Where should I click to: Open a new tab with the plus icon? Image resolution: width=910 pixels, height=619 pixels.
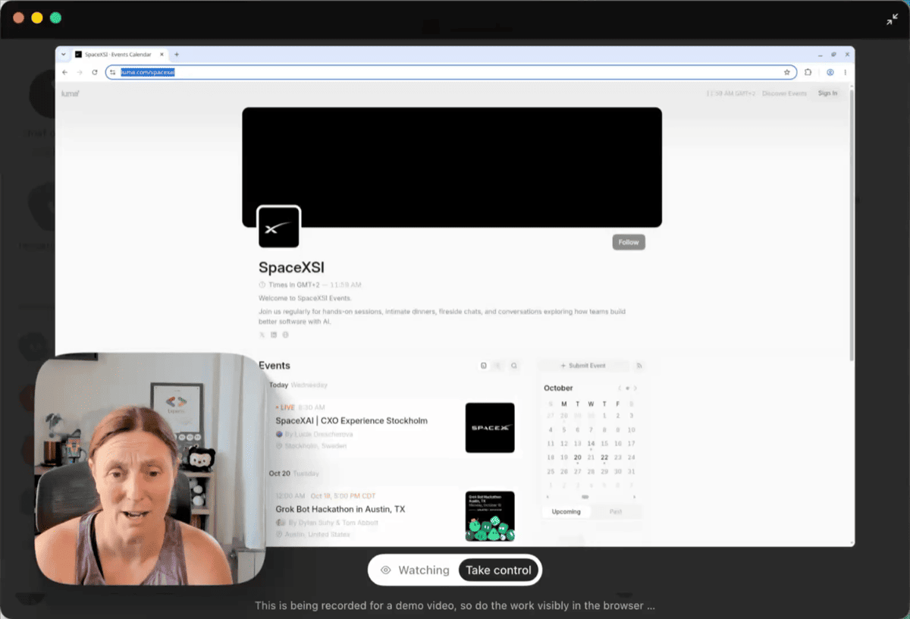(177, 55)
